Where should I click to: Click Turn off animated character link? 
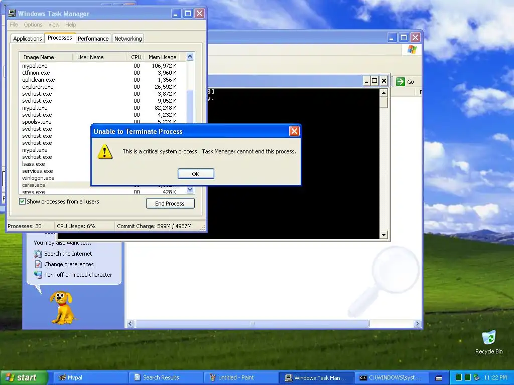tap(78, 275)
